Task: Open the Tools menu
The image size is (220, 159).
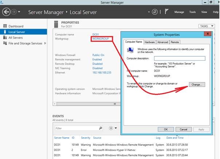Action: (x=192, y=12)
